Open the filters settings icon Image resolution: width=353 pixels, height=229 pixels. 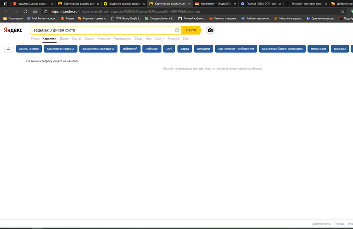[x=9, y=49]
